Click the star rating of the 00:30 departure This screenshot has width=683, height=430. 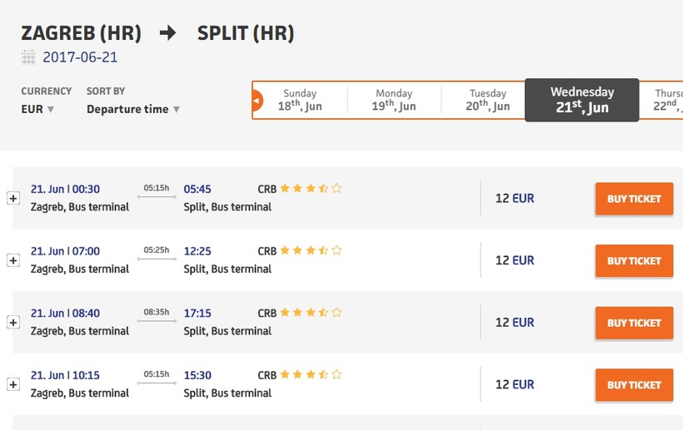click(x=311, y=189)
